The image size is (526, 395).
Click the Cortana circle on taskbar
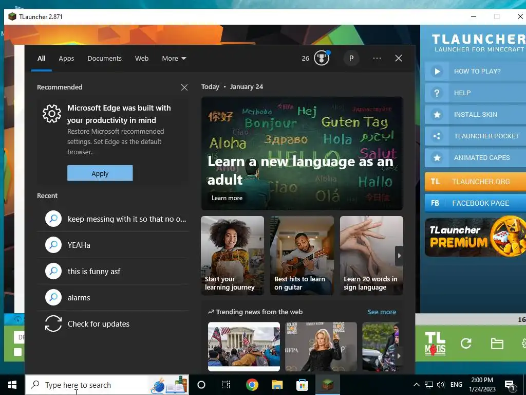point(201,385)
